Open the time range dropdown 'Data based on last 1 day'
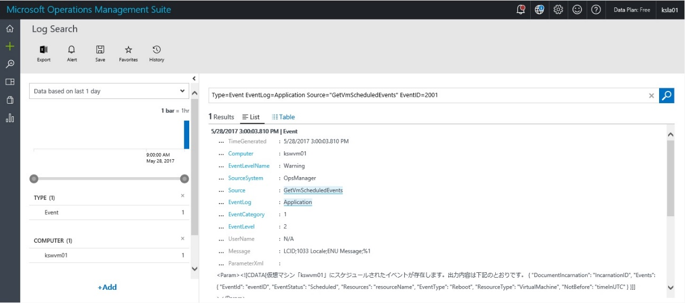The height and width of the screenshot is (303, 685). 109,91
